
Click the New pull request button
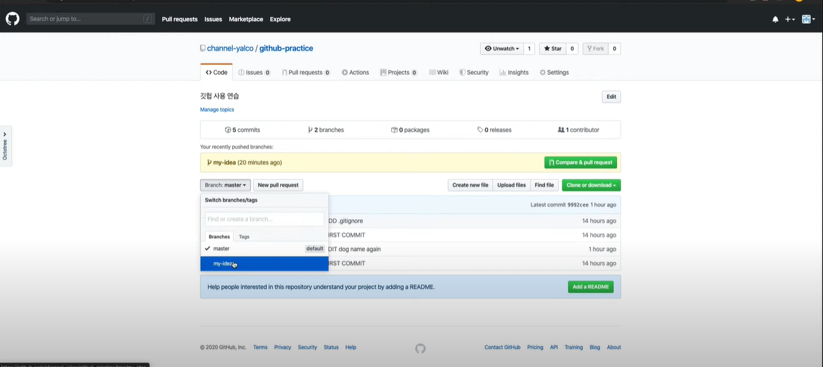pos(278,185)
